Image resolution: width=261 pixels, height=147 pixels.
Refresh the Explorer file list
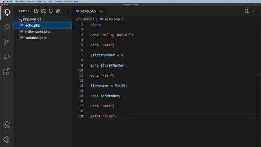click(51, 11)
